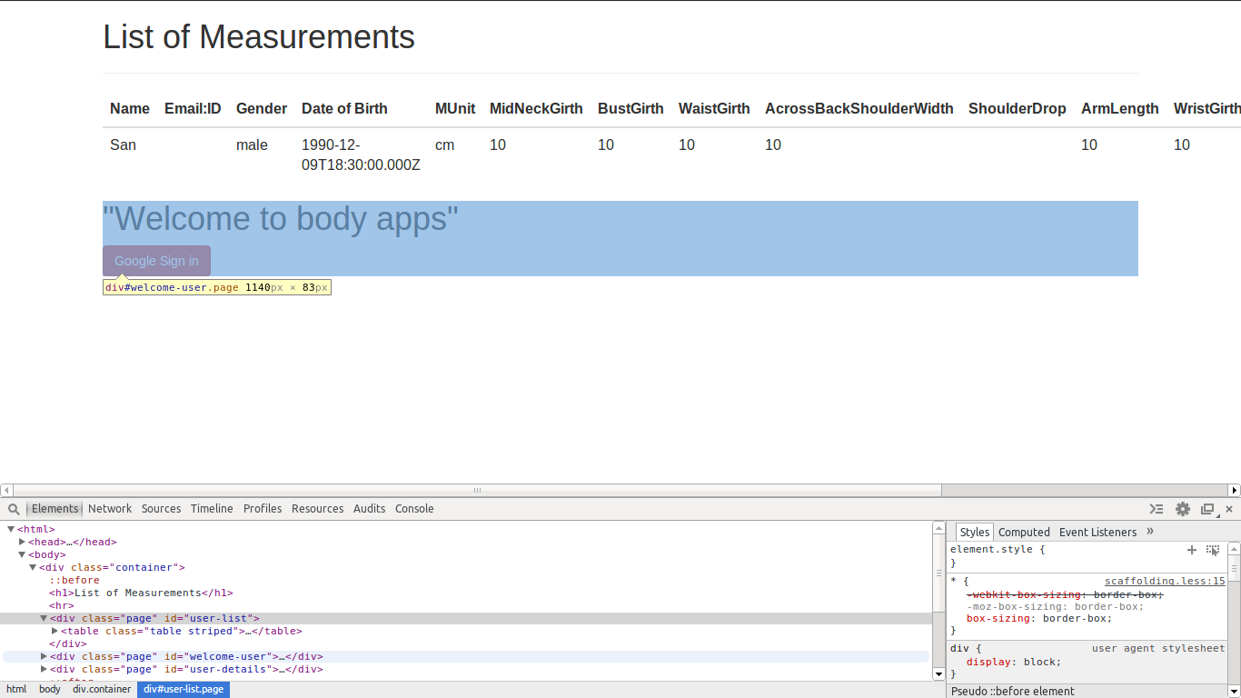Open the Audits tab
This screenshot has width=1241, height=698.
tap(369, 509)
